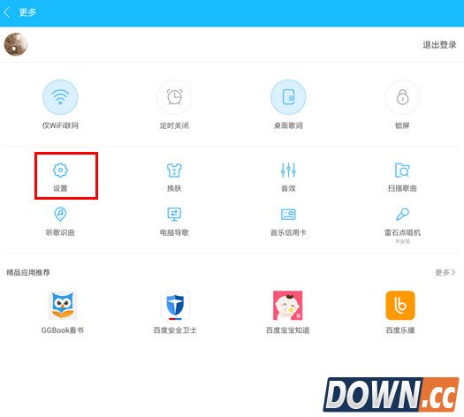The image size is (464, 417).
Task: Select the 换肤 text label
Action: coord(174,188)
